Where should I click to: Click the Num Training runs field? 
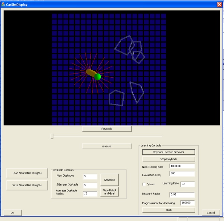click(182, 166)
